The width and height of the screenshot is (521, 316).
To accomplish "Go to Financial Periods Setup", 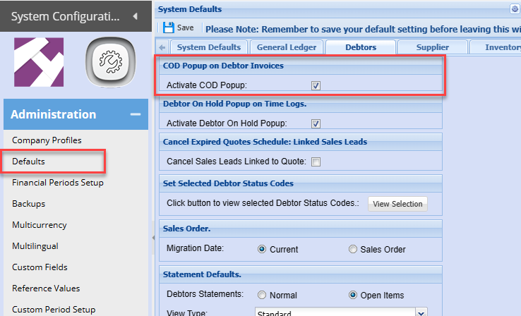I will (x=58, y=183).
